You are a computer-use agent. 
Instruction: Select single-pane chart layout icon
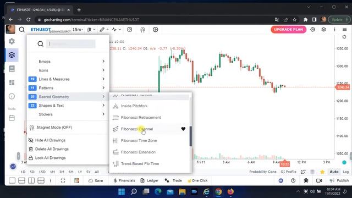[x=12, y=180]
